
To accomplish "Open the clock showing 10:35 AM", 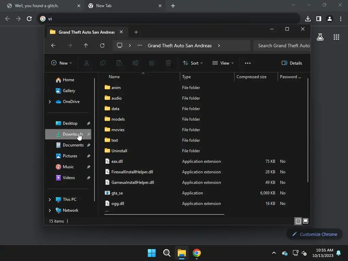I will 323,253.
